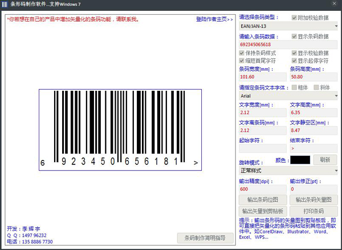Screen dimensions: 342x250
Task: Click the 结束字符 end character field
Action: (x=313, y=148)
